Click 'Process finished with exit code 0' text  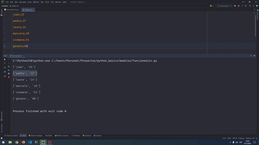[40, 111]
